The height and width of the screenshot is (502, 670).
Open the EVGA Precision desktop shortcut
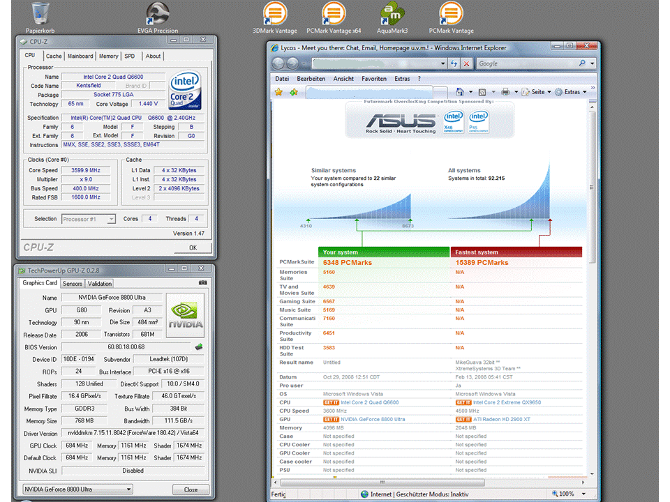pyautogui.click(x=157, y=16)
